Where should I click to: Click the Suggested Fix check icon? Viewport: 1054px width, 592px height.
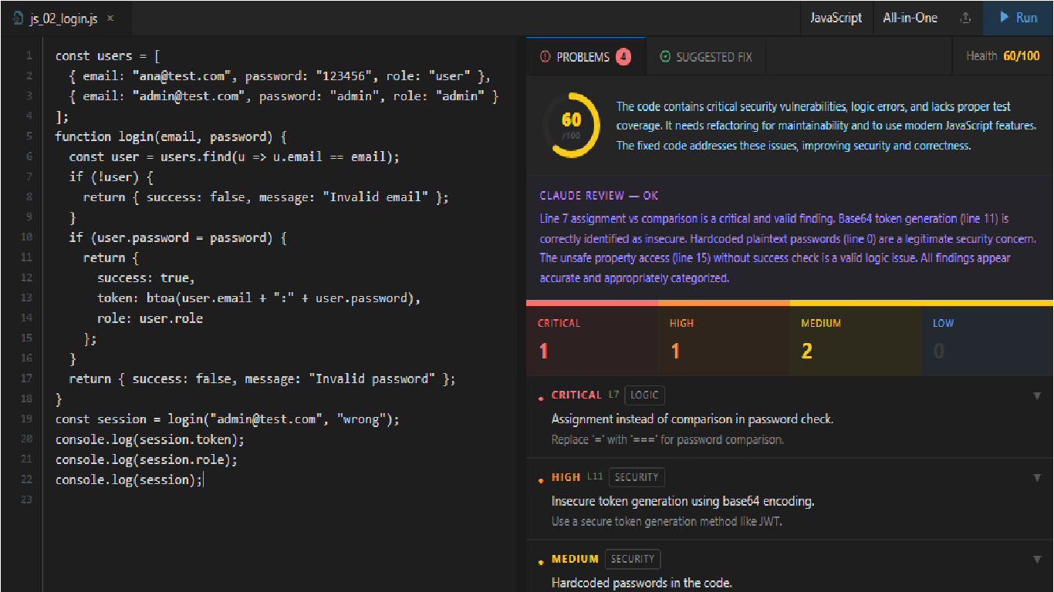(x=665, y=57)
